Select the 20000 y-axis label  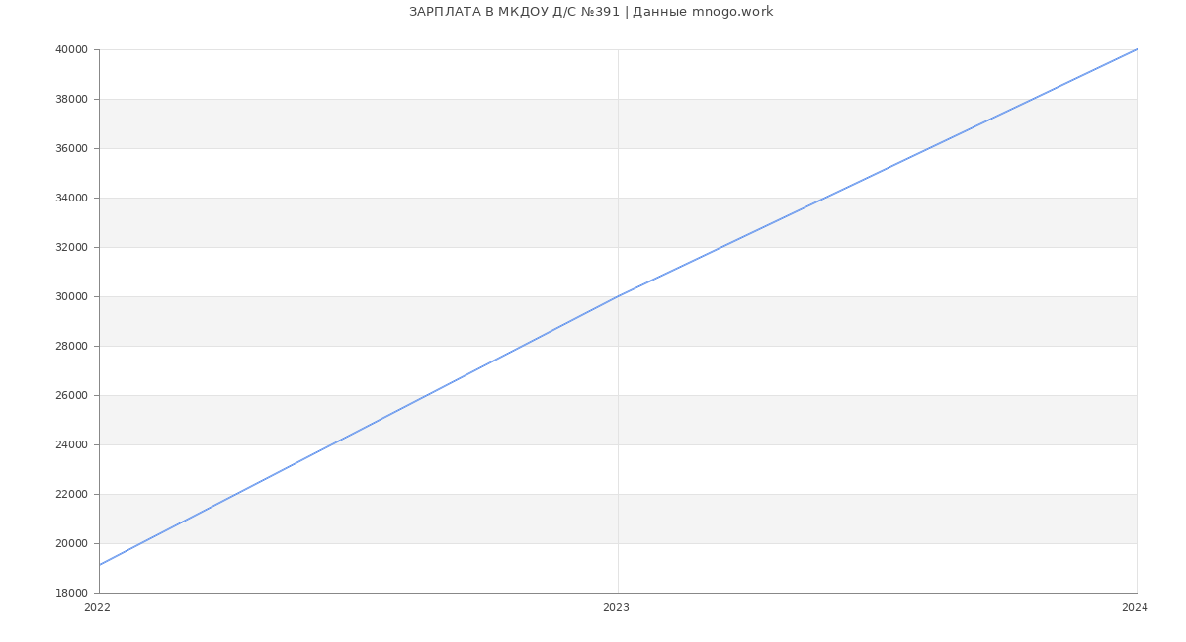73,544
